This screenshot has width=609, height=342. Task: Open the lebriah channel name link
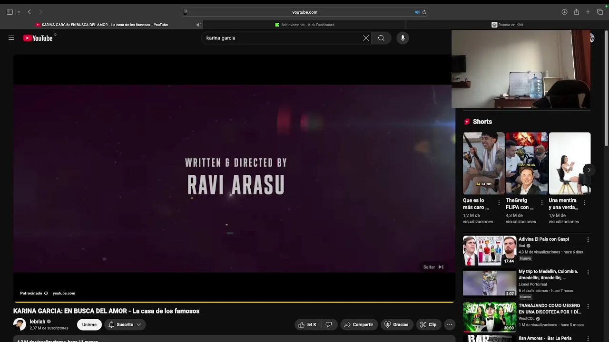click(38, 322)
